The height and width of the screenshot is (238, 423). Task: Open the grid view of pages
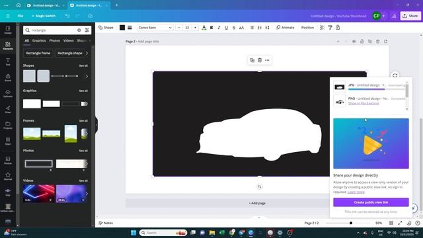click(391, 223)
